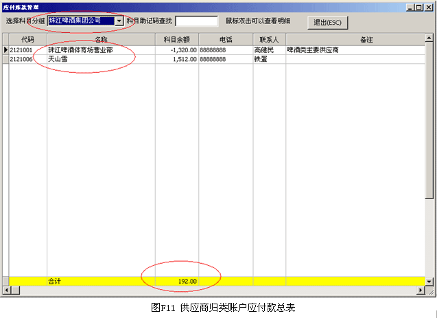Sort by the 科目余额 column header
This screenshot has height=318, width=437.
(176, 40)
